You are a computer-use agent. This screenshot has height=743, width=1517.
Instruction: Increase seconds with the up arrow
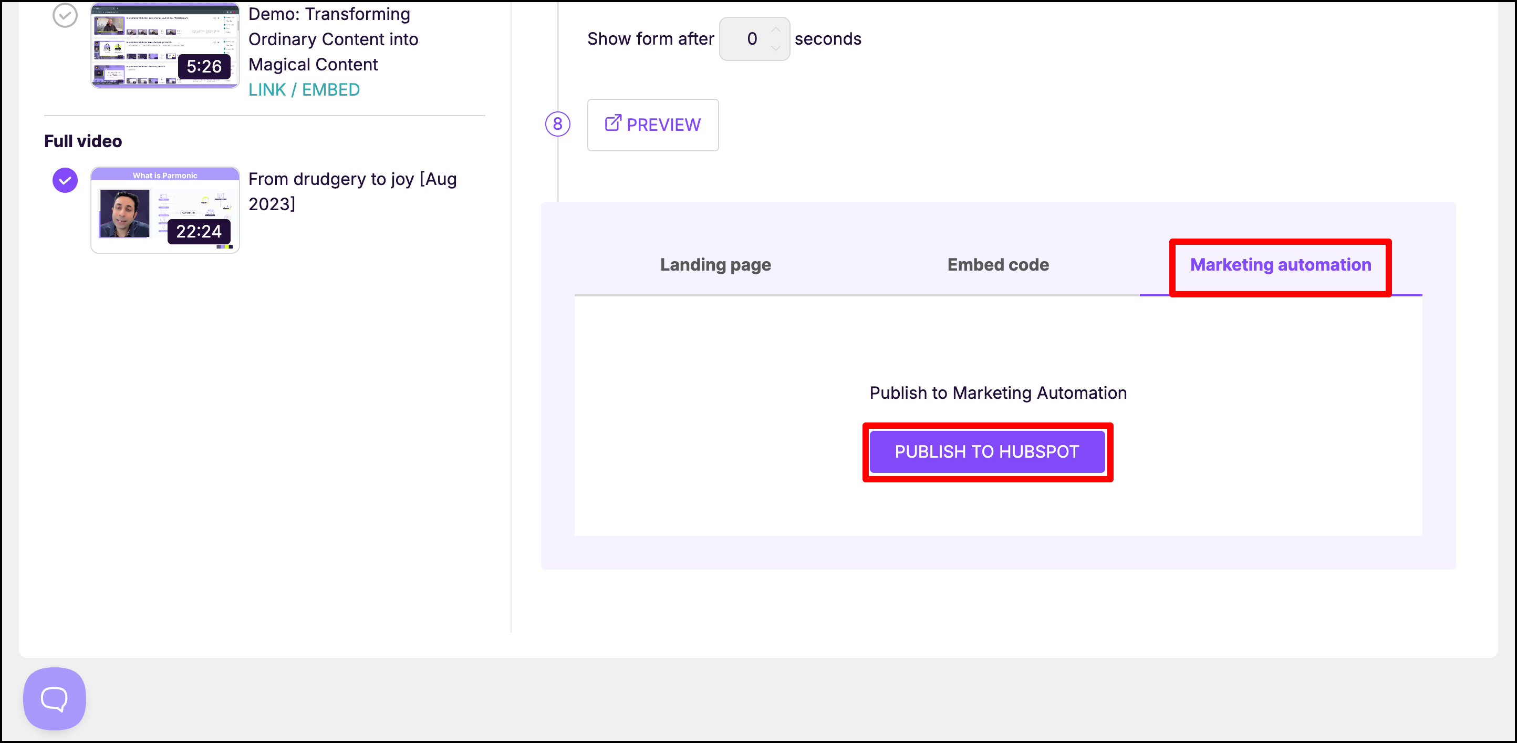[x=776, y=29]
